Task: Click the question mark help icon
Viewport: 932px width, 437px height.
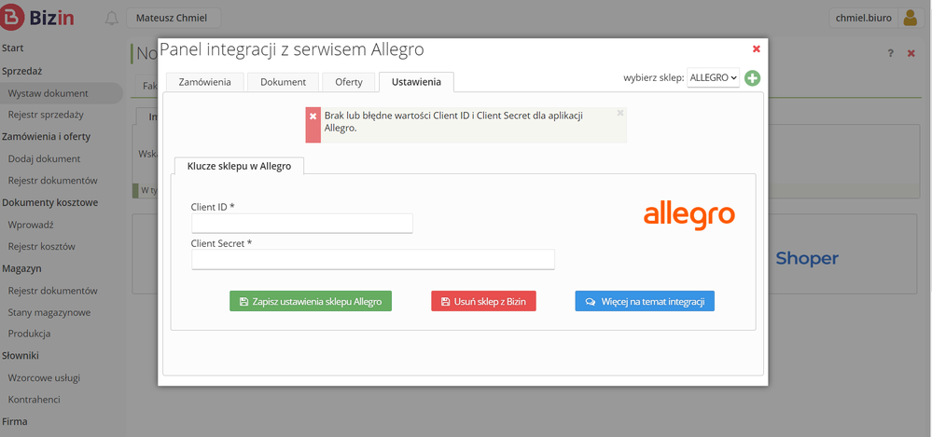Action: (x=890, y=53)
